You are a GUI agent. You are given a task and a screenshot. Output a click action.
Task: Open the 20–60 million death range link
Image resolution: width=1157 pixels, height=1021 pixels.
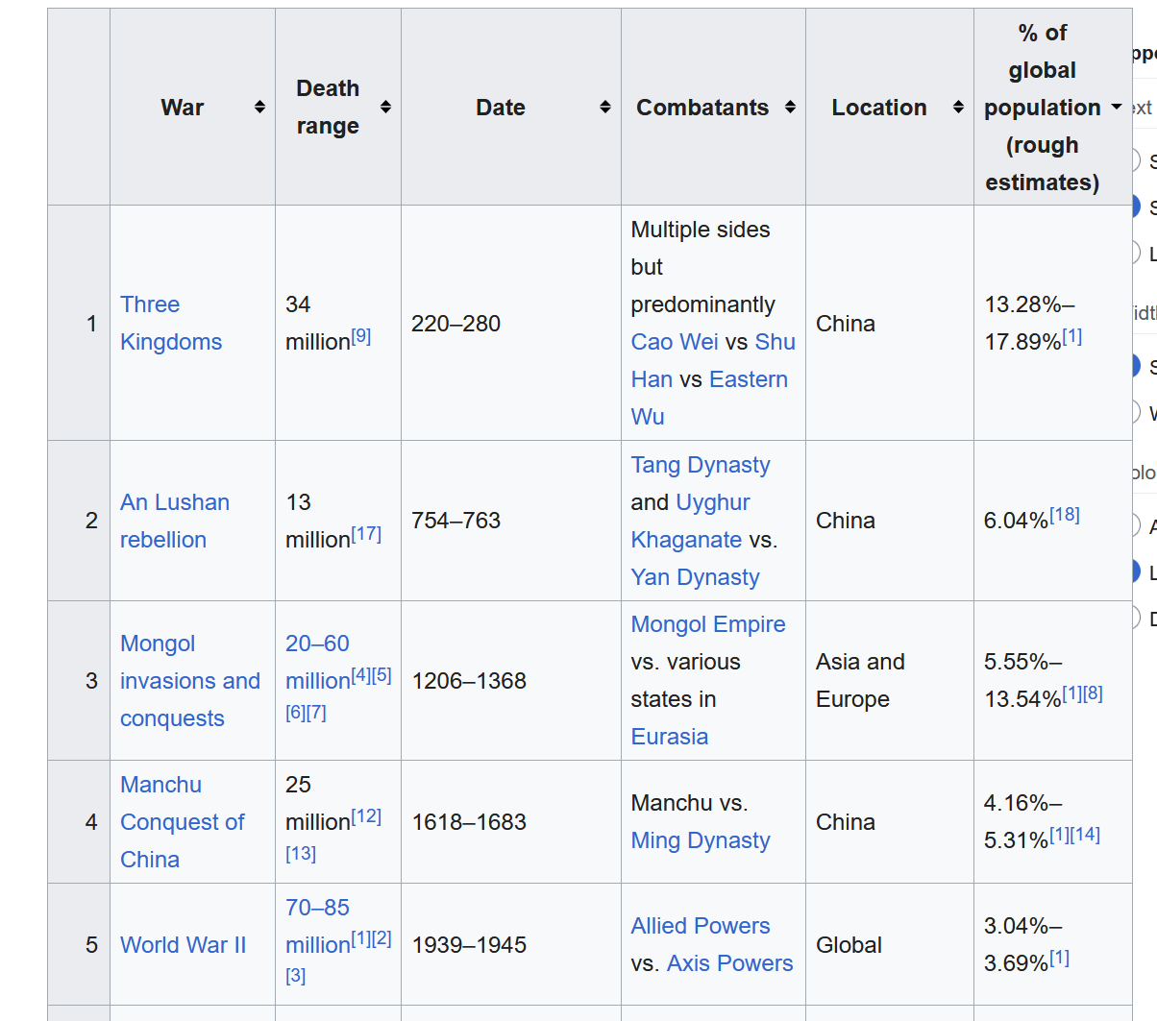pyautogui.click(x=318, y=662)
